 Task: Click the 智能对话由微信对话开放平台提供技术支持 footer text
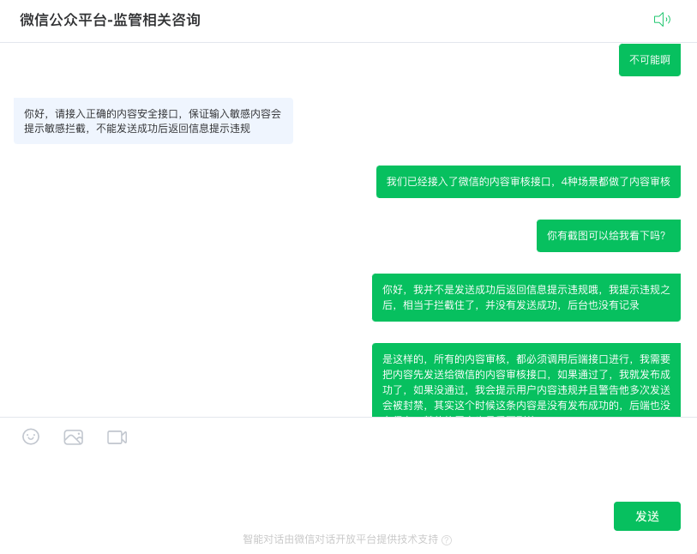tap(340, 539)
